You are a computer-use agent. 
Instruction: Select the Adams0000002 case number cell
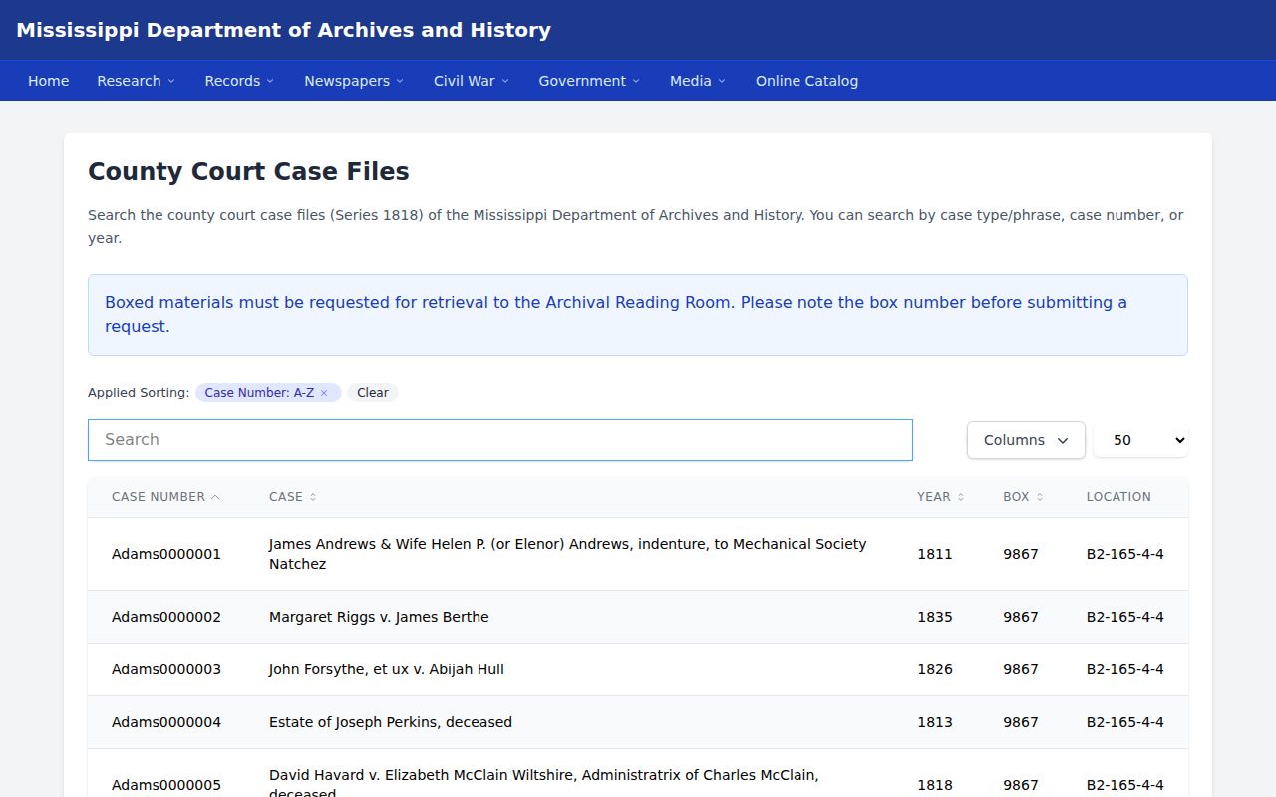tap(166, 617)
